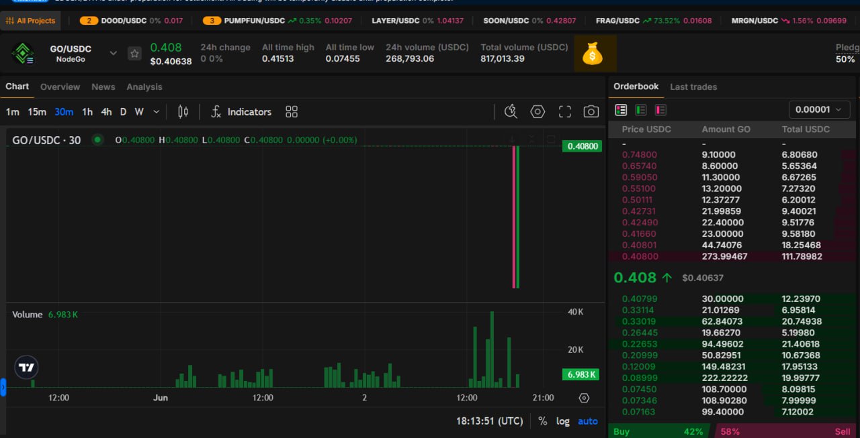The width and height of the screenshot is (860, 438).
Task: Expand the GO/USDC pair selector chevron
Action: point(113,53)
